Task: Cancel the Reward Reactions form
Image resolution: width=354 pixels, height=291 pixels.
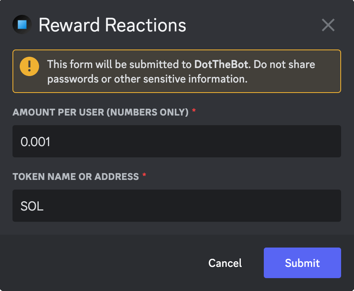Action: pyautogui.click(x=225, y=263)
